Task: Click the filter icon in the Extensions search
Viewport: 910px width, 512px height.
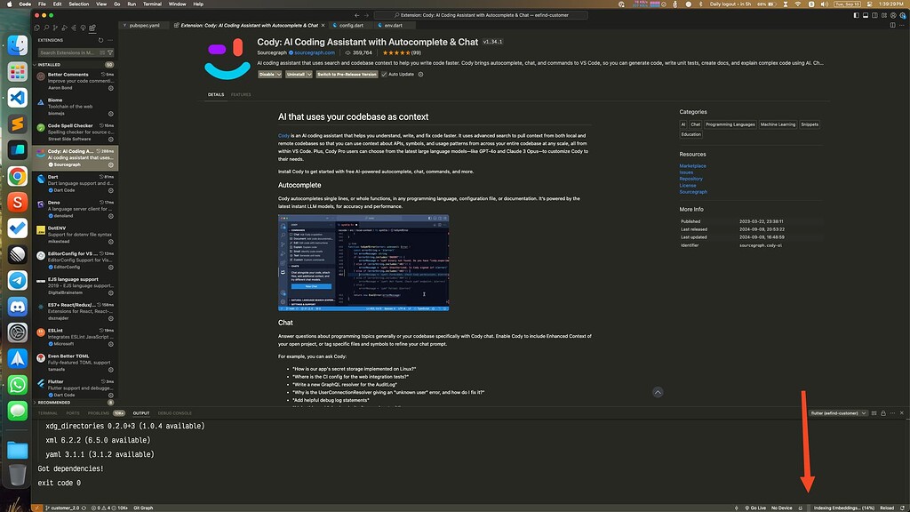Action: [110, 52]
